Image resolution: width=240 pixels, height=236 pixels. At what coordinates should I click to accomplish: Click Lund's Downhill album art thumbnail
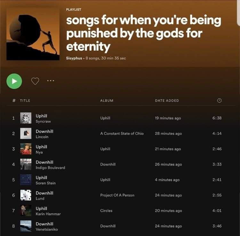tap(26, 195)
